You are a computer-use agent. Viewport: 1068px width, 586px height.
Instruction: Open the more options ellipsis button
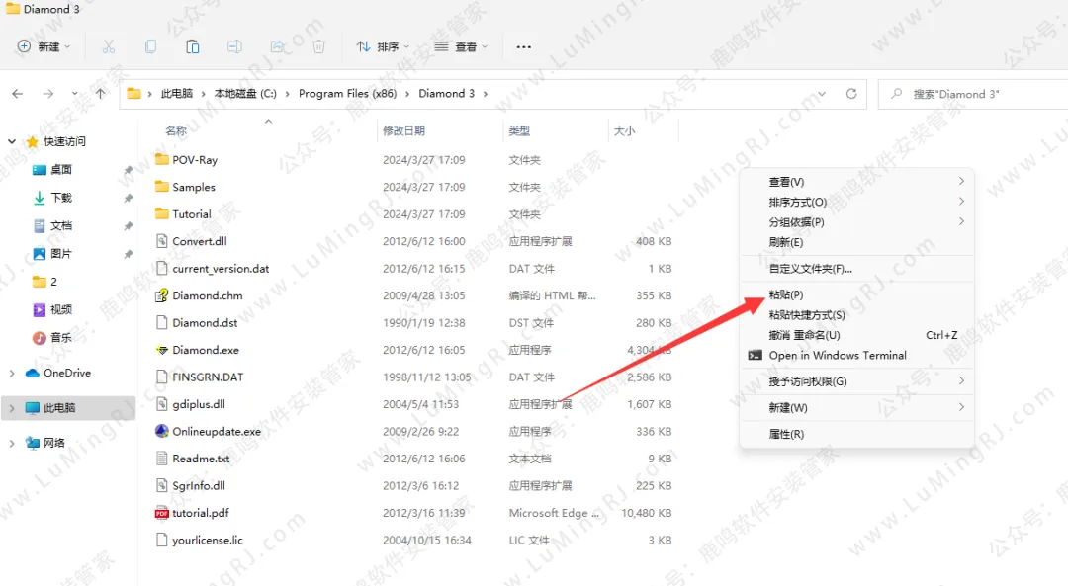tap(524, 46)
